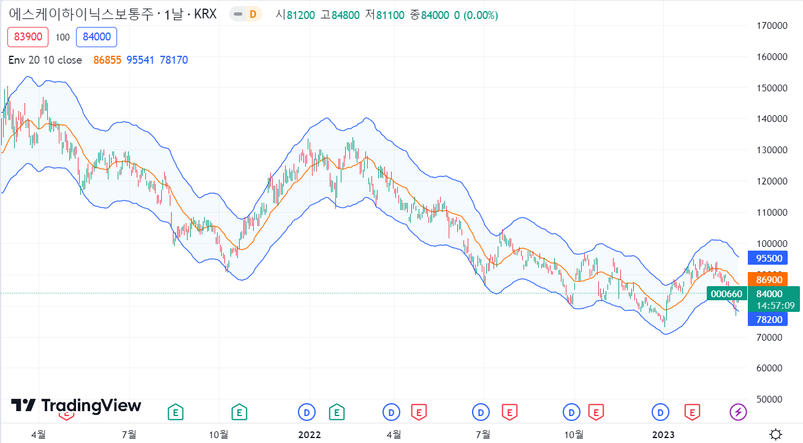
Task: Click the orange 86855 envelope basis value
Action: pos(108,60)
